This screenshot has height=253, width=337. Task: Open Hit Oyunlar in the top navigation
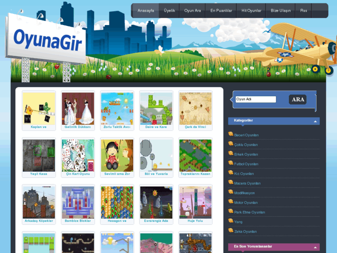pos(251,11)
